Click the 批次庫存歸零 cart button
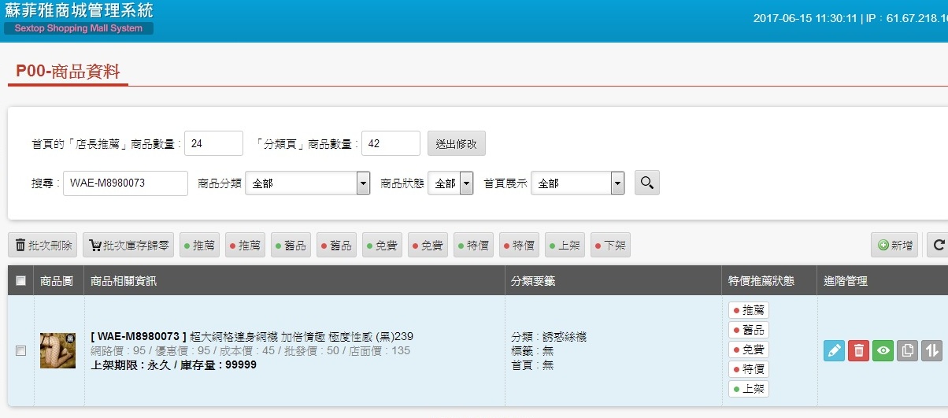The image size is (948, 418). pyautogui.click(x=128, y=246)
